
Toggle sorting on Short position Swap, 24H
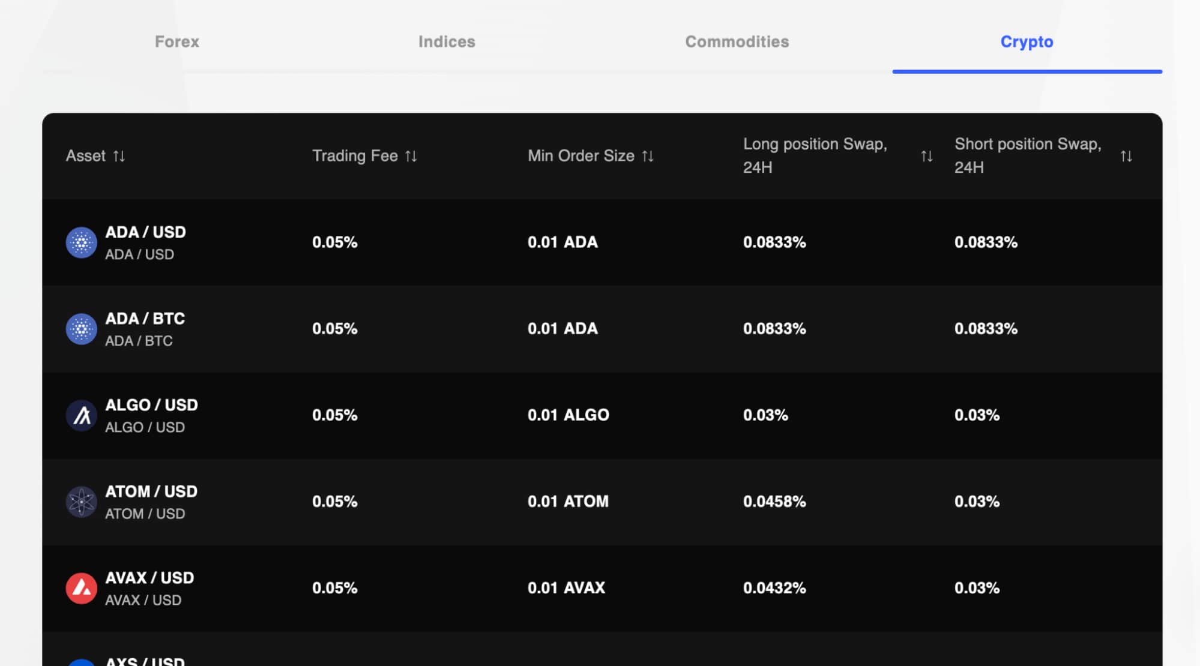pyautogui.click(x=1127, y=156)
